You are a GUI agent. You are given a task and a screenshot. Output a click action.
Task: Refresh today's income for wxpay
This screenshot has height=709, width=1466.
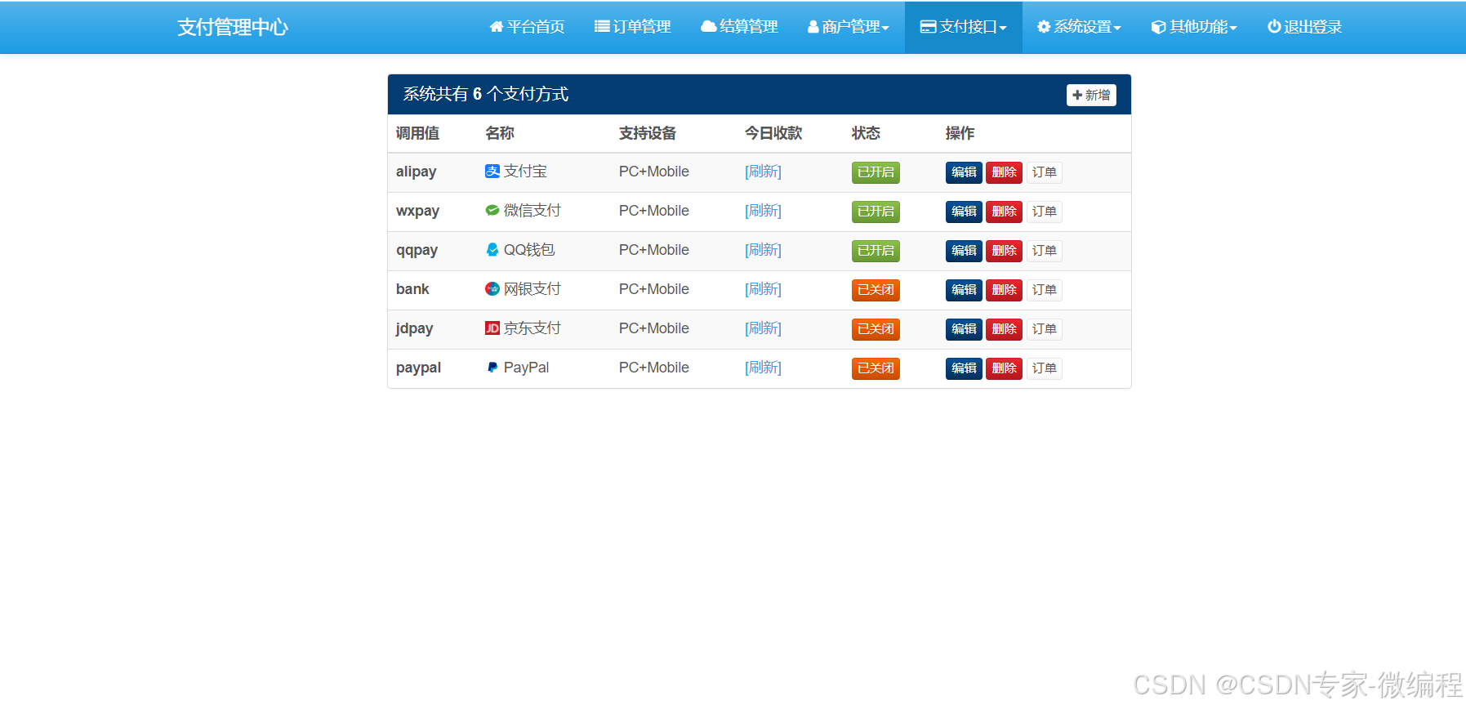click(763, 211)
